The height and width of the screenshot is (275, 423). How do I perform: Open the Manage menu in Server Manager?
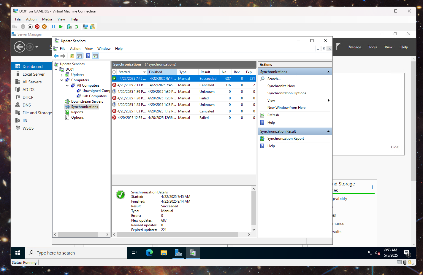(x=355, y=47)
